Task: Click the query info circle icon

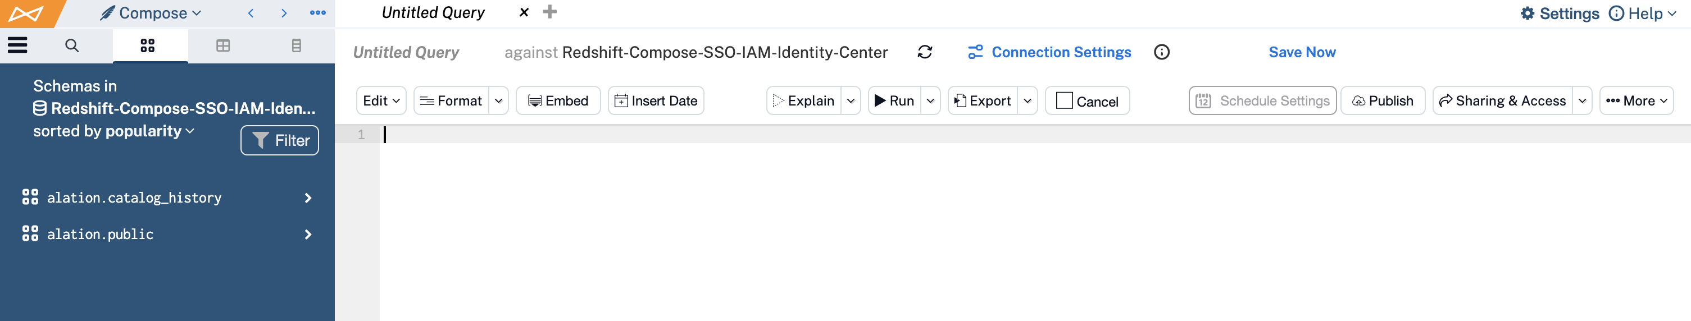Action: click(1161, 52)
